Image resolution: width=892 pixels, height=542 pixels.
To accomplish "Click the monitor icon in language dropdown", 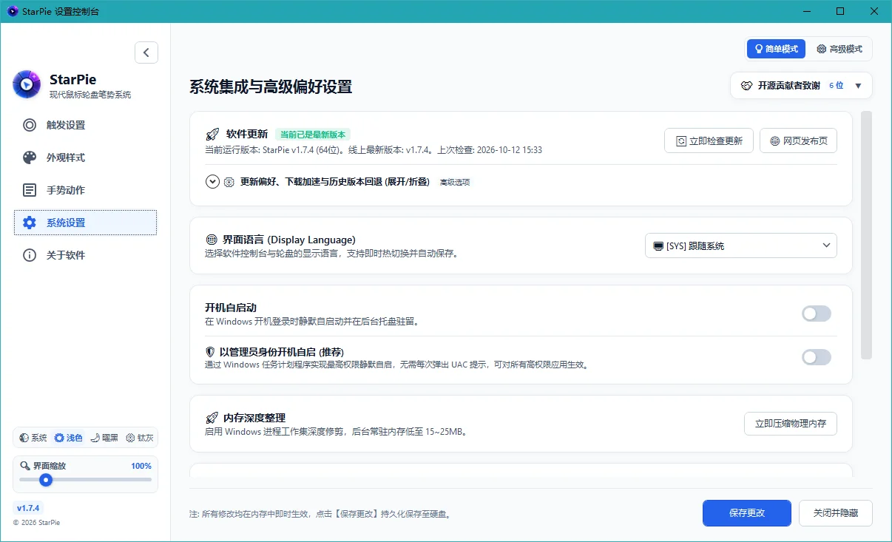I will point(658,245).
